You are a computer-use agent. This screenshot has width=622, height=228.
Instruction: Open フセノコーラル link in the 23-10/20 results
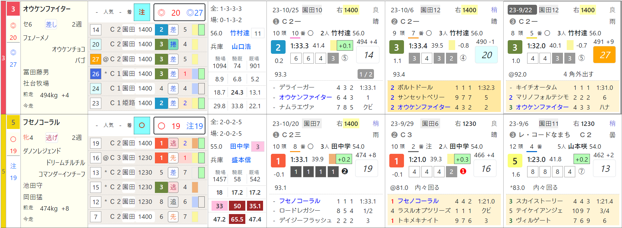[x=300, y=201]
